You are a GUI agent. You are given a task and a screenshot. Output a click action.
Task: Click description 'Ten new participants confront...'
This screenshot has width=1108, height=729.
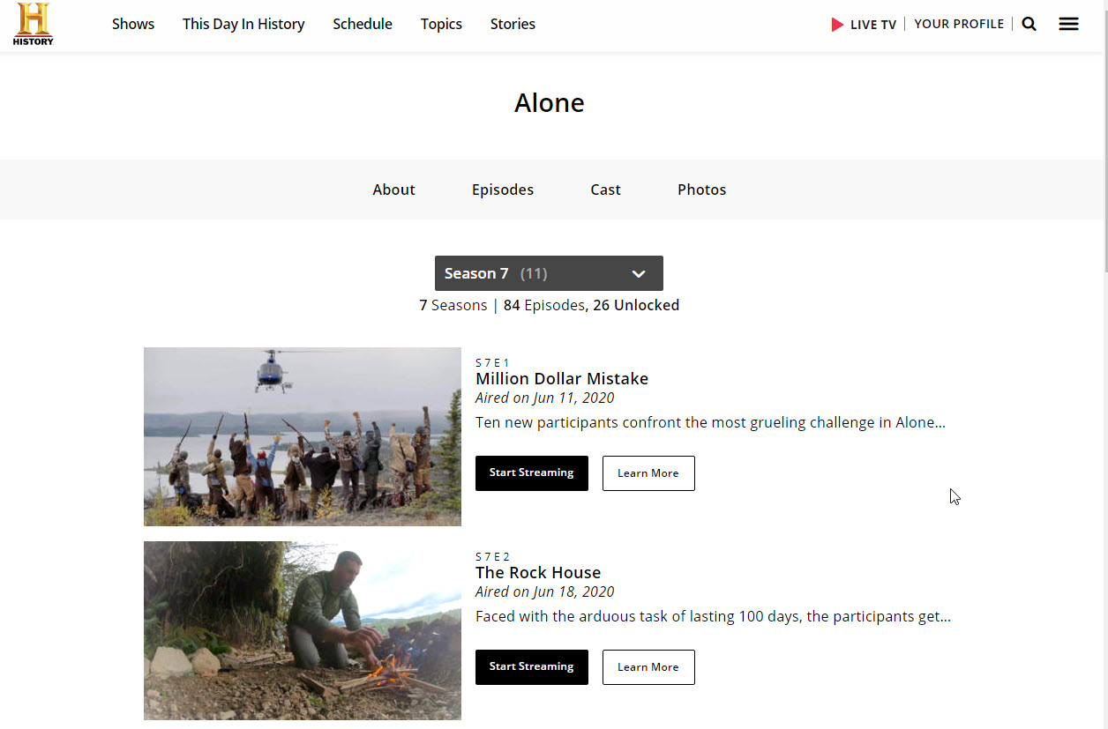pos(710,422)
